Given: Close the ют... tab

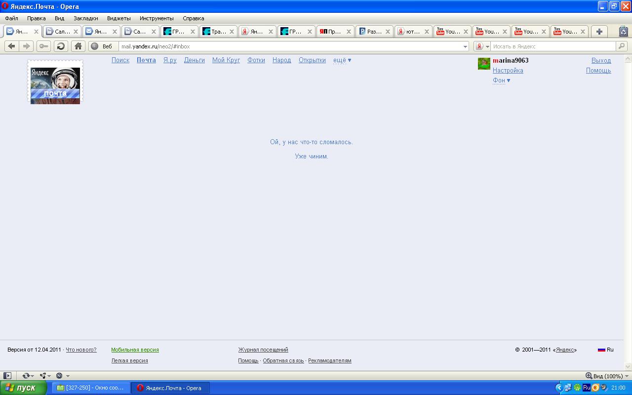Looking at the screenshot, I should (x=427, y=32).
